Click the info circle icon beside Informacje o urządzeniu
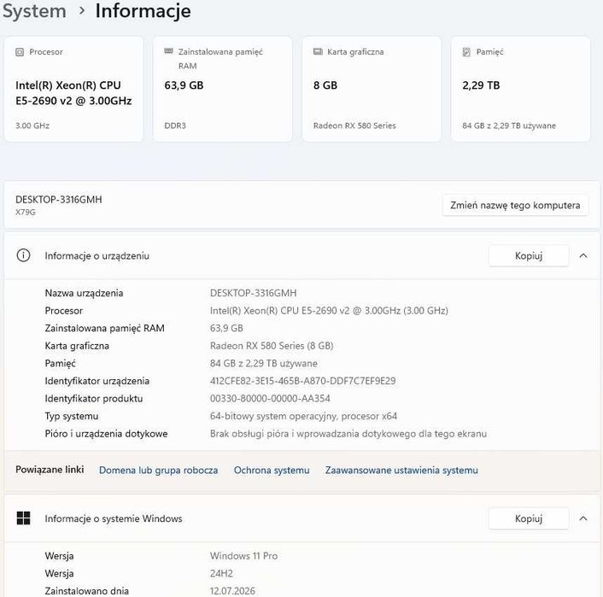The width and height of the screenshot is (603, 597). (x=23, y=255)
